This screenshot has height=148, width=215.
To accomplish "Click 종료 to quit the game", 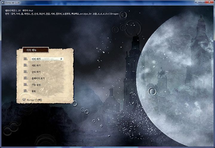I will 34,91.
